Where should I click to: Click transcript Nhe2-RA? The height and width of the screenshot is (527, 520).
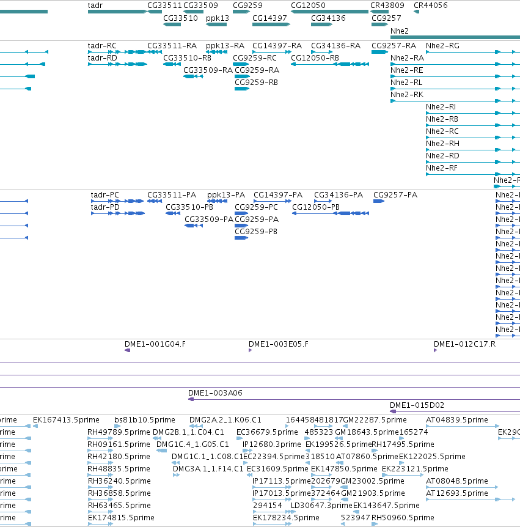click(x=407, y=58)
